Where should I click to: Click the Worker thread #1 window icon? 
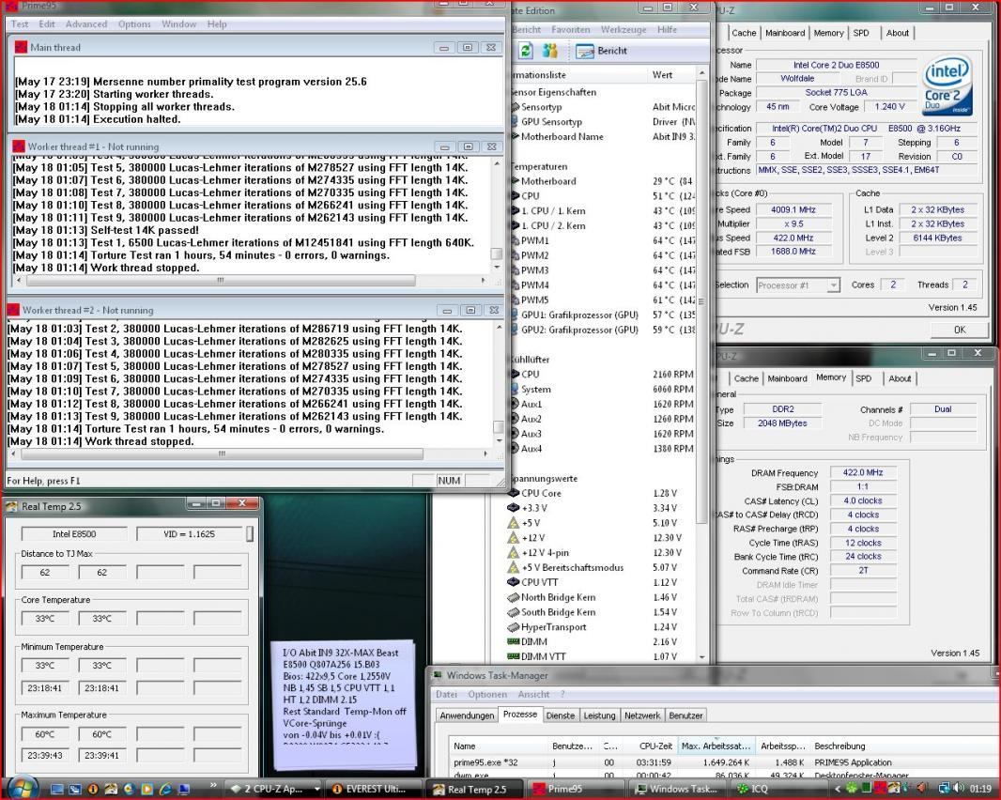[19, 146]
